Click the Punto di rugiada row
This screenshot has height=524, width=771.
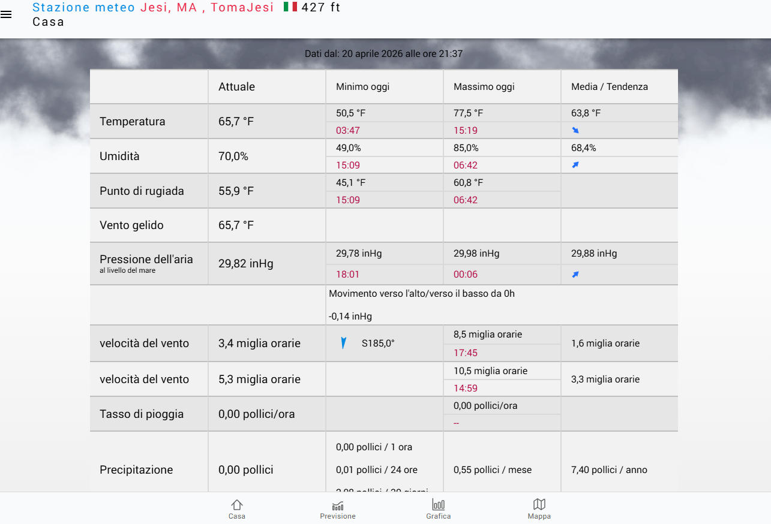(142, 191)
